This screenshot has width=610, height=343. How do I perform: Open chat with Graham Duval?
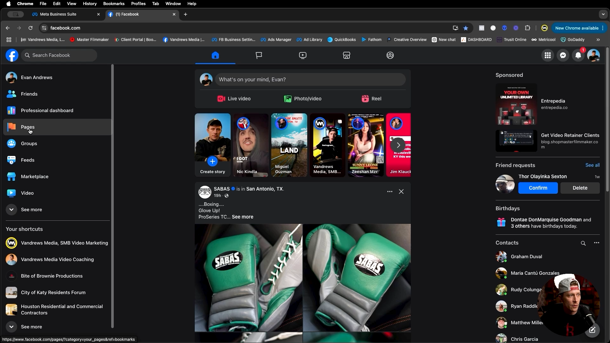[548, 257]
